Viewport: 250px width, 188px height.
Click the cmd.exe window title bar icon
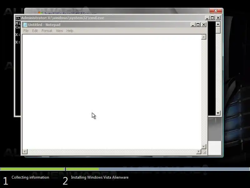(18, 18)
